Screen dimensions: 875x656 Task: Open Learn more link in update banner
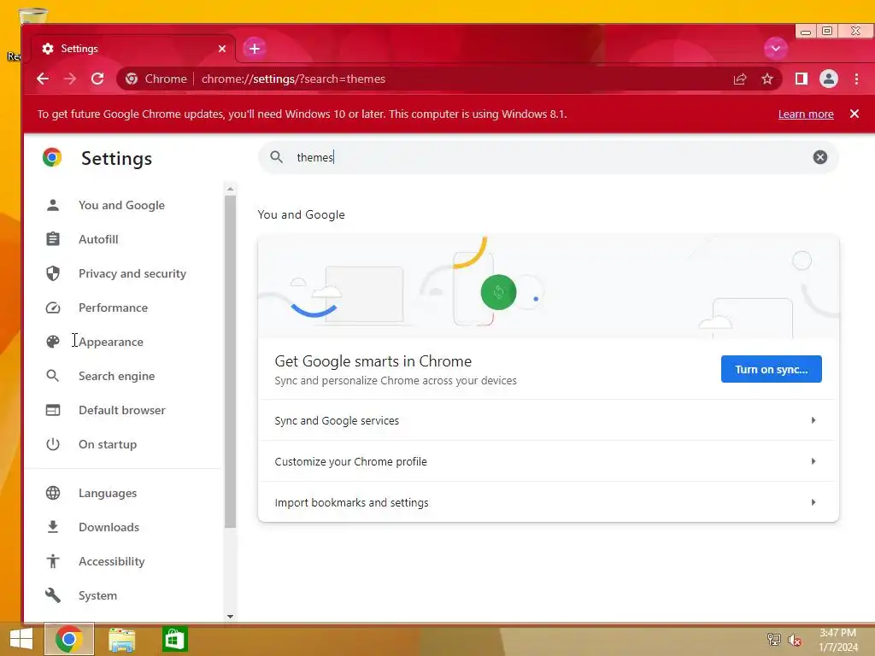click(x=806, y=114)
